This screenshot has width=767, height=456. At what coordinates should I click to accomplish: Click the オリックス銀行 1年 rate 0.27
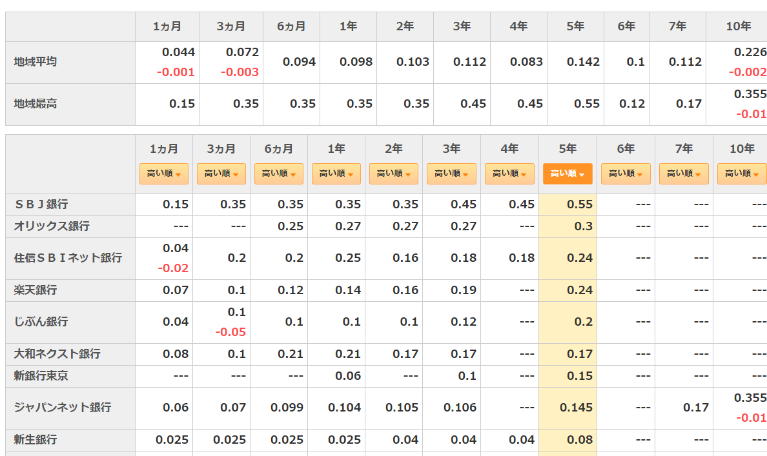(348, 226)
